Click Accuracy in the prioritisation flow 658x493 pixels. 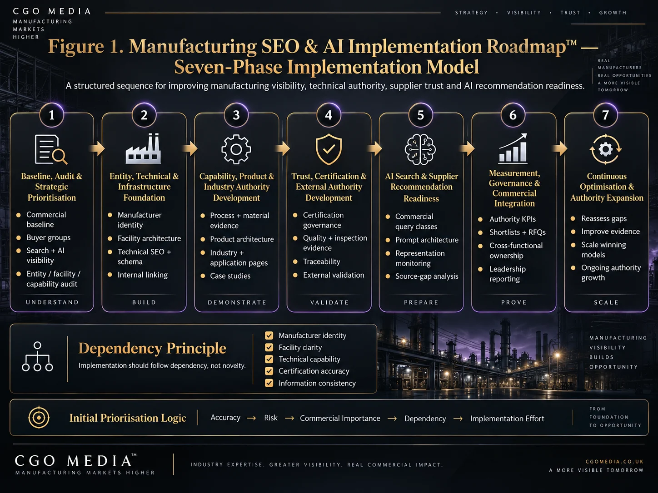pos(225,418)
